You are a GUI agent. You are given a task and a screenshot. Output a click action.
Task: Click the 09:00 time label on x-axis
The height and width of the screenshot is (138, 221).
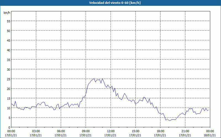(x=86, y=131)
